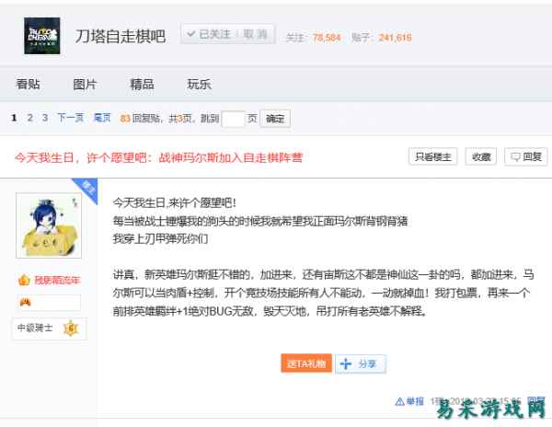Click the 刀塔自走棋吧 forum logo
This screenshot has width=552, height=427.
43,37
